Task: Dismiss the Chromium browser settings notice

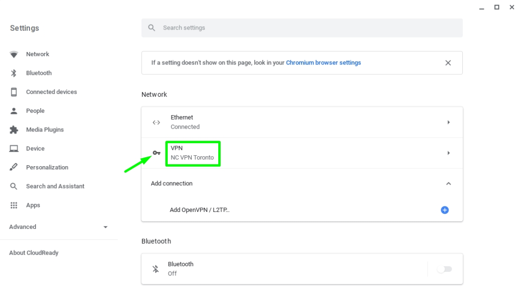Action: click(448, 63)
